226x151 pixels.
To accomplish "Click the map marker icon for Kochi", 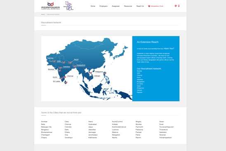I will click(x=61, y=78).
